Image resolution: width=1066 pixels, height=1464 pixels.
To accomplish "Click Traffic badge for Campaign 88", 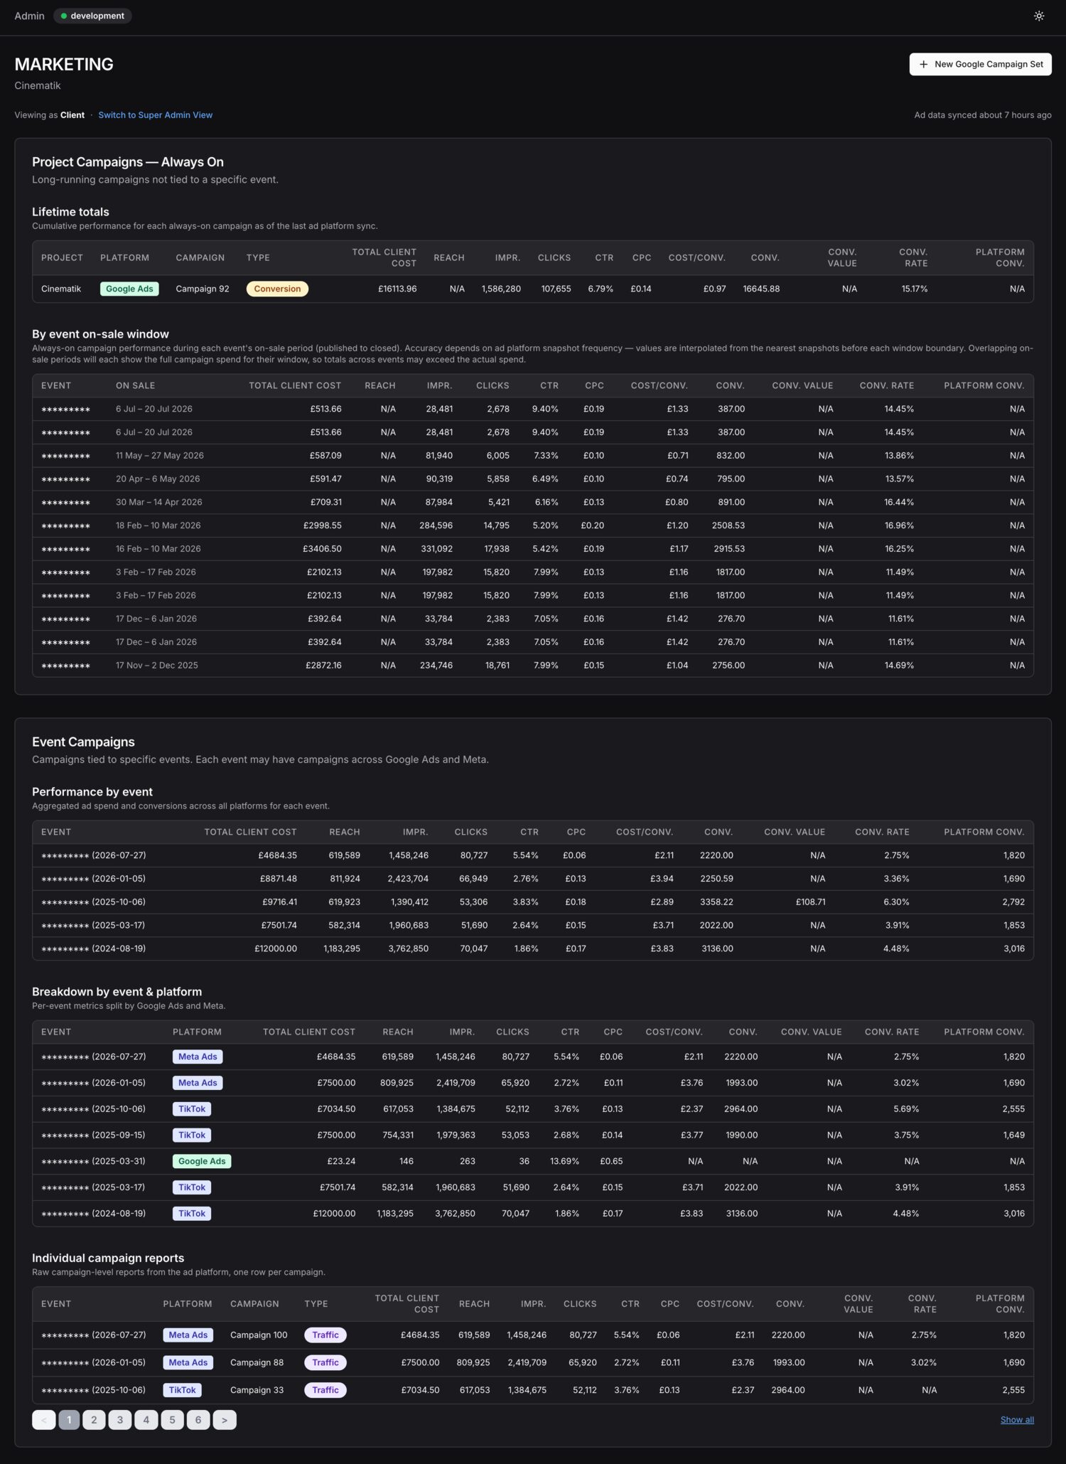I will [325, 1362].
